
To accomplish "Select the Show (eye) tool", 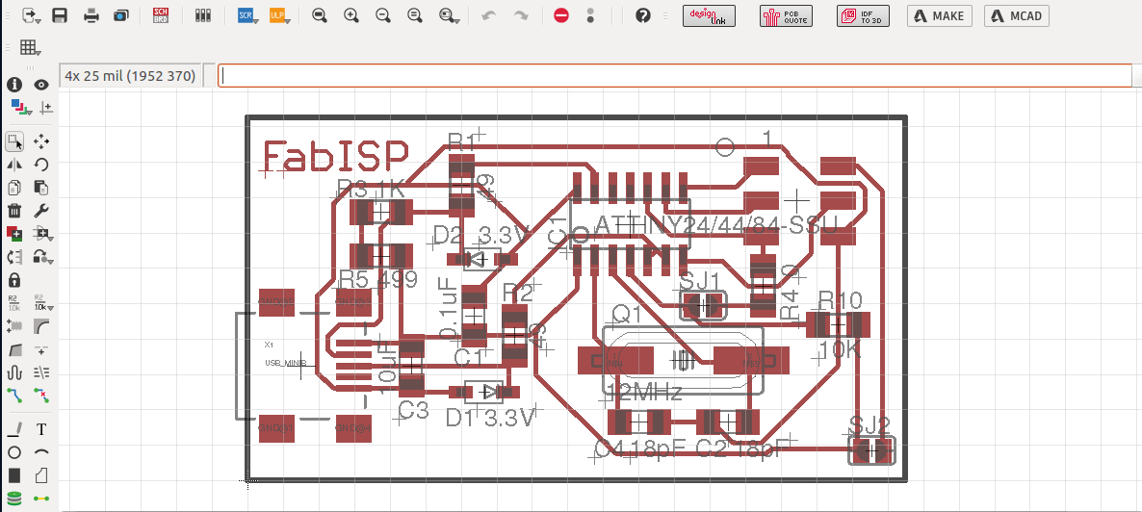I will coord(41,85).
